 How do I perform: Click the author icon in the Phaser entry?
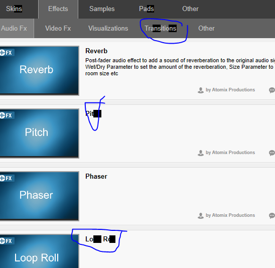(x=200, y=216)
